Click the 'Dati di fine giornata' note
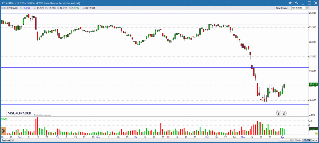The image size is (319, 143). click(x=42, y=115)
